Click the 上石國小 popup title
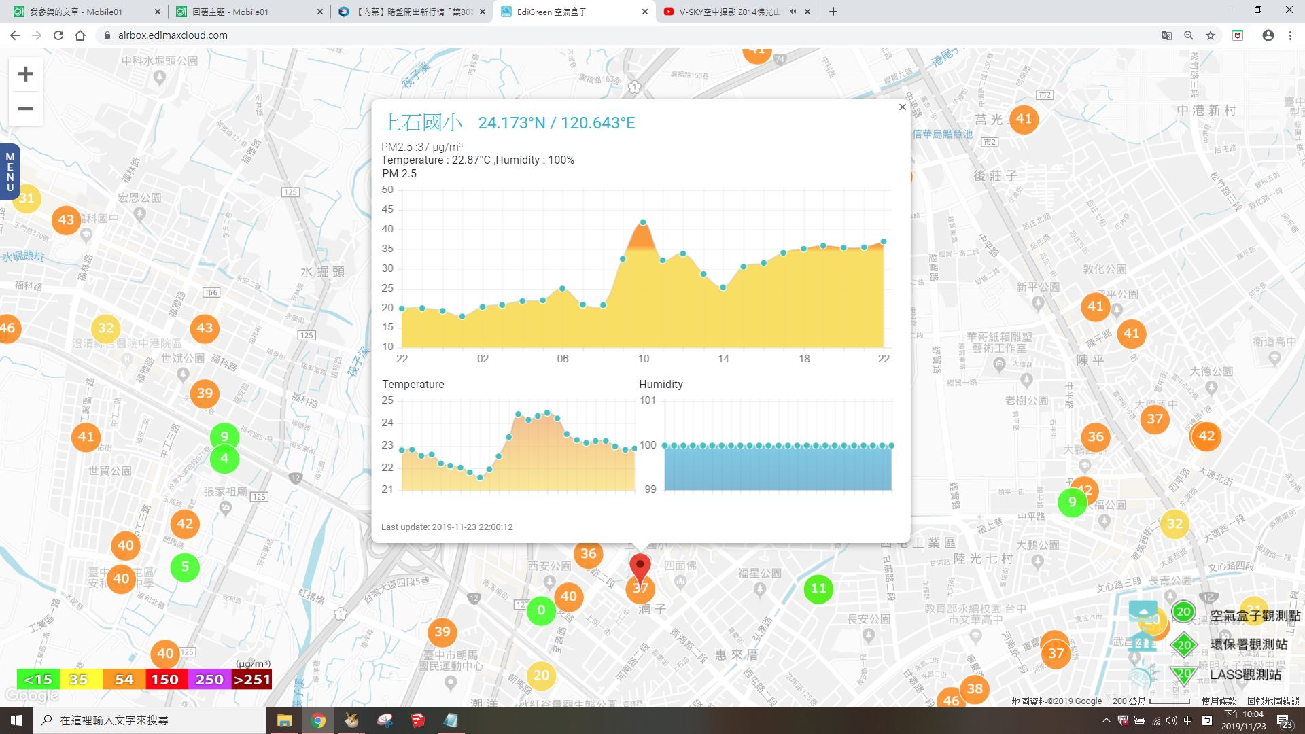Screen dimensions: 1305x734 [x=421, y=122]
